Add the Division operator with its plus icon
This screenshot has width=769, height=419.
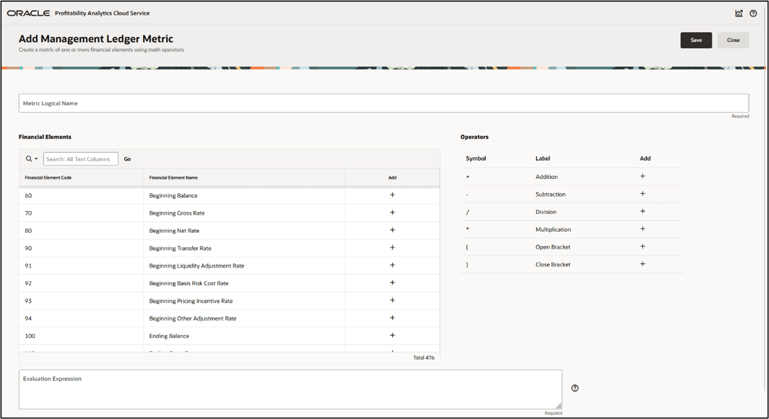click(x=642, y=212)
